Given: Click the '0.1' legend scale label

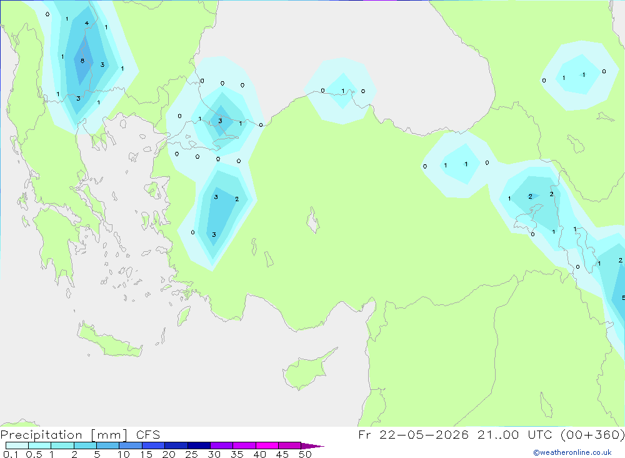Looking at the screenshot, I should pos(11,454).
